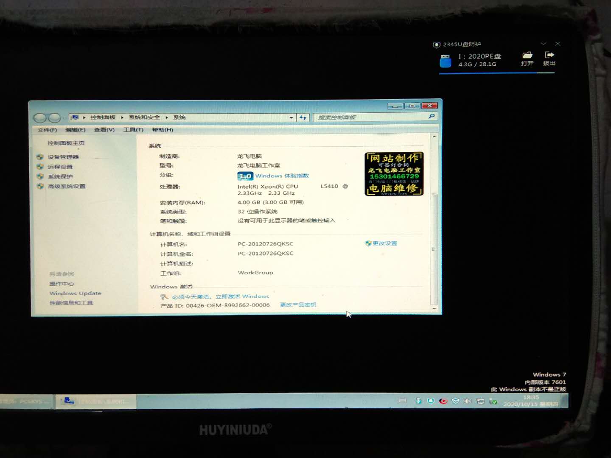The image size is (611, 458).
Task: Click computer name PC-20120726QKSC value
Action: pyautogui.click(x=266, y=244)
